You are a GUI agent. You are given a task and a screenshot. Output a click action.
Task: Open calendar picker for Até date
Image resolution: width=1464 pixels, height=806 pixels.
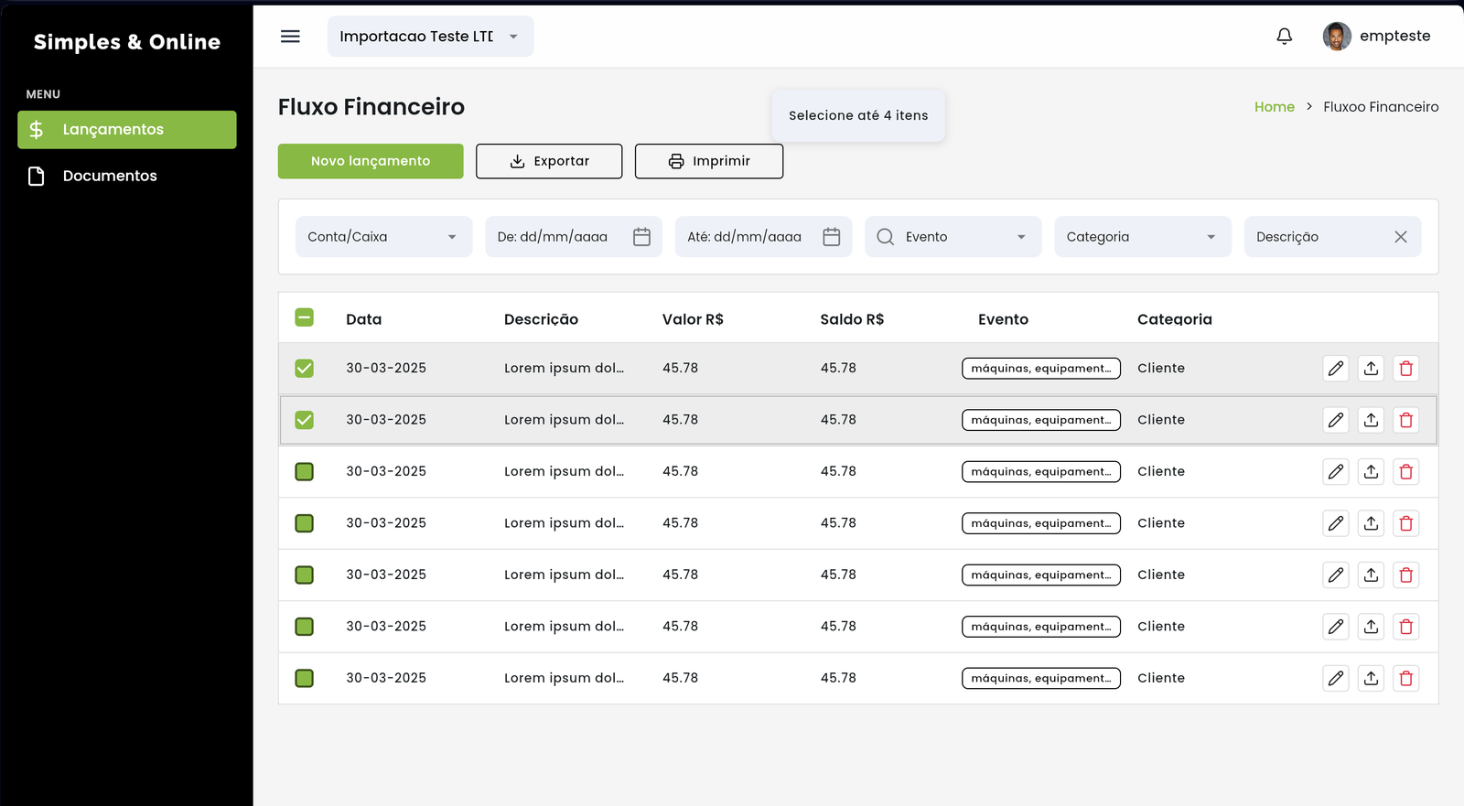tap(832, 237)
